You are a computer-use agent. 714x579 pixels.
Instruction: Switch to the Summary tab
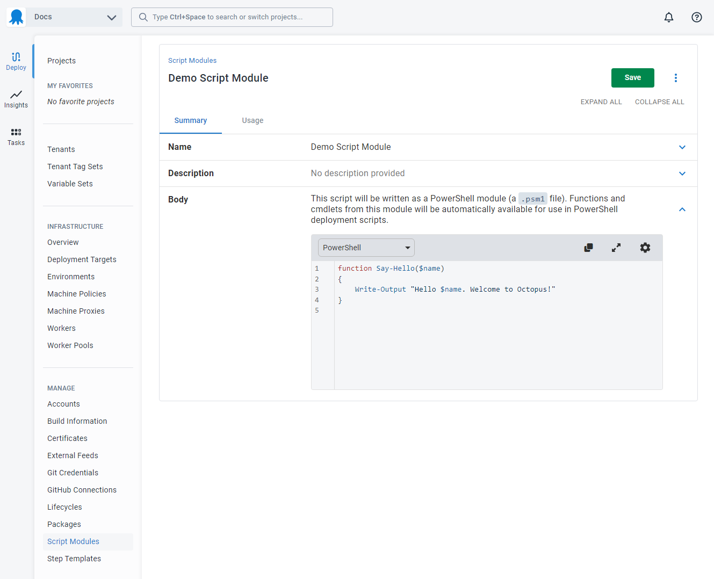191,120
